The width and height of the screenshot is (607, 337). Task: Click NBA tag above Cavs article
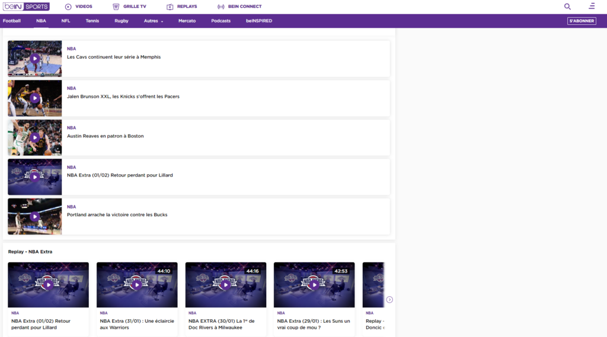(x=72, y=49)
